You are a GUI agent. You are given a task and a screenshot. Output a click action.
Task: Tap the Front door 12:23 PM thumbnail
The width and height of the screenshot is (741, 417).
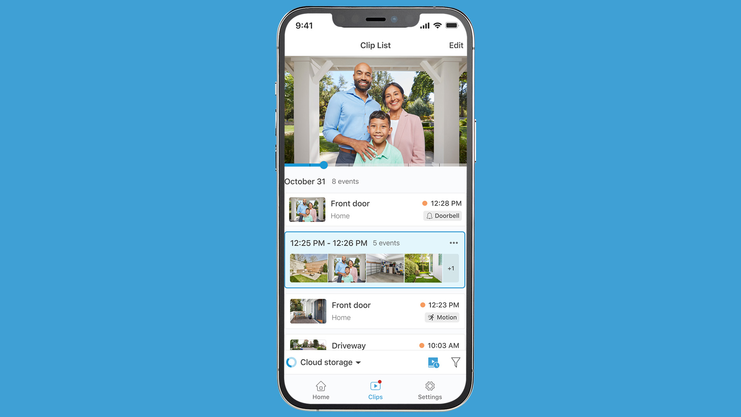point(306,311)
